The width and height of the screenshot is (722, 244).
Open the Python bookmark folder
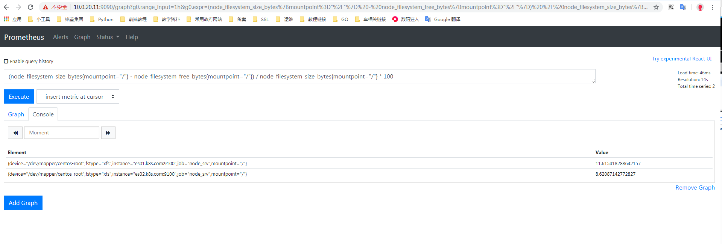tap(102, 19)
